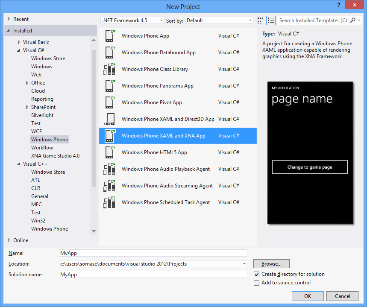Image resolution: width=367 pixels, height=307 pixels.
Task: Select the Web category
Action: tap(36, 75)
